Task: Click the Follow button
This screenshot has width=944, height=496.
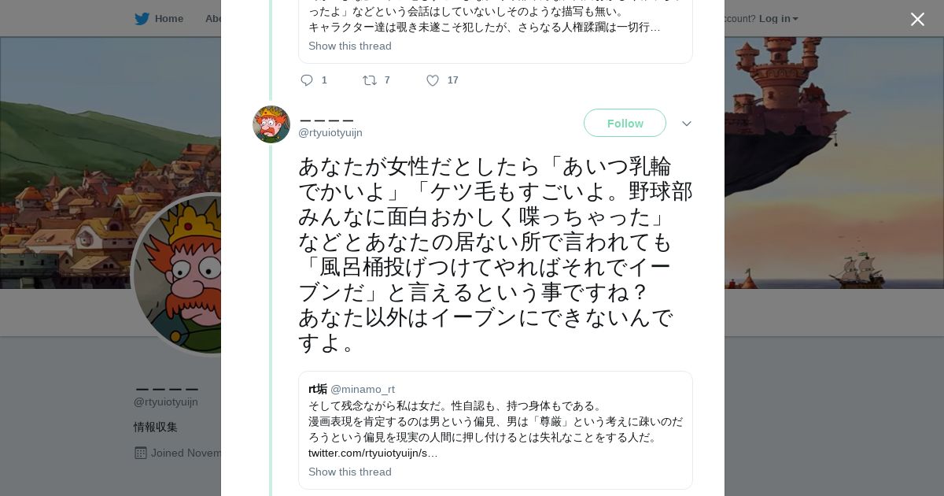Action: click(625, 124)
